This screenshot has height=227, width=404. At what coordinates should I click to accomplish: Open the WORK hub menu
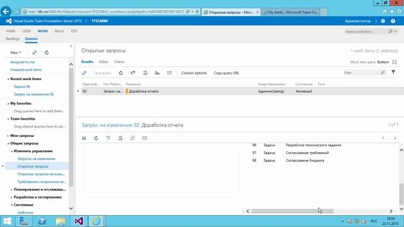(42, 31)
